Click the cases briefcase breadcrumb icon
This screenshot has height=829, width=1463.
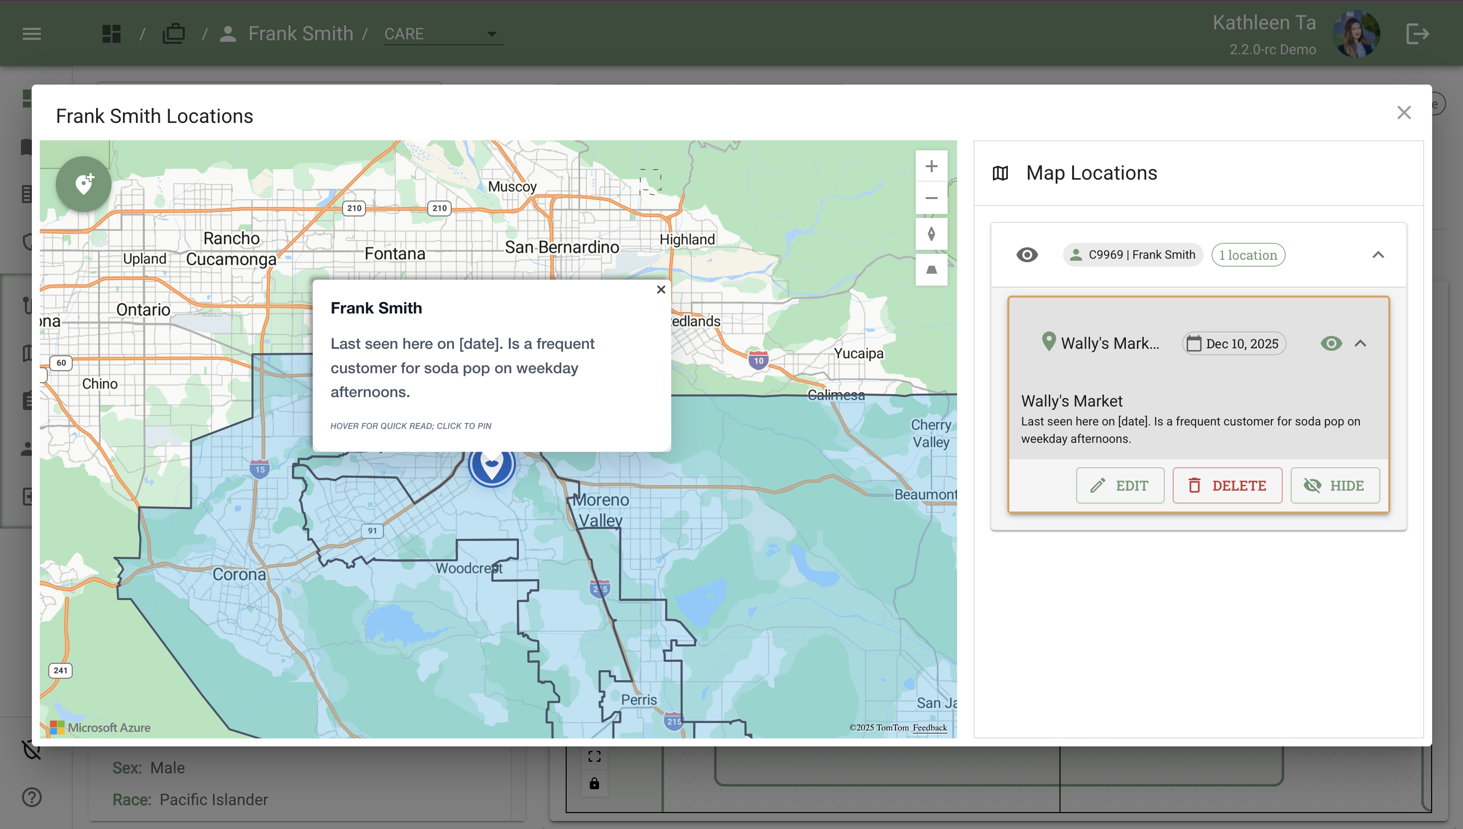coord(174,34)
